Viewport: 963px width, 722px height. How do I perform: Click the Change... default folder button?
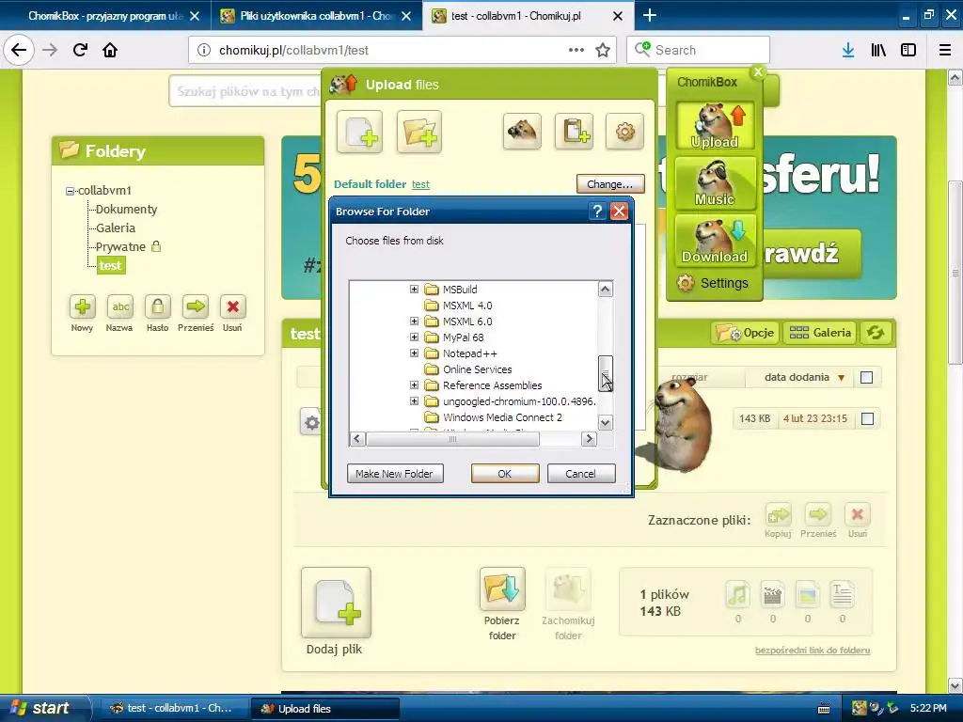609,183
